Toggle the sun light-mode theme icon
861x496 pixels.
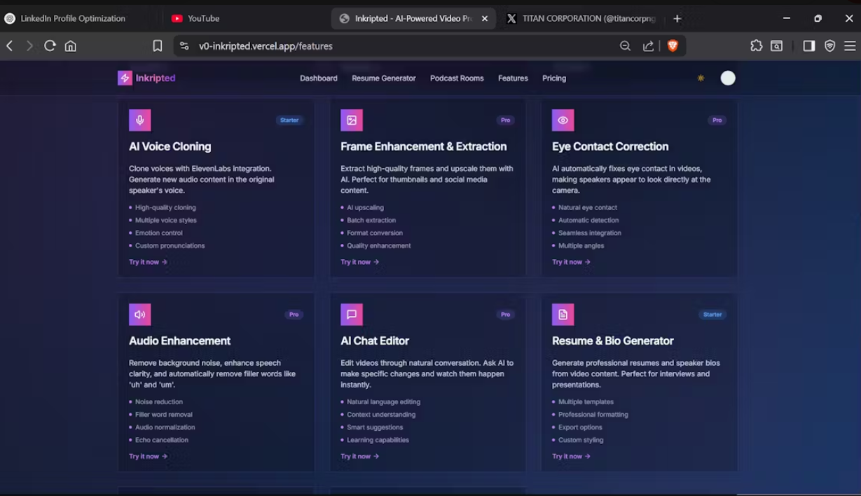[701, 78]
